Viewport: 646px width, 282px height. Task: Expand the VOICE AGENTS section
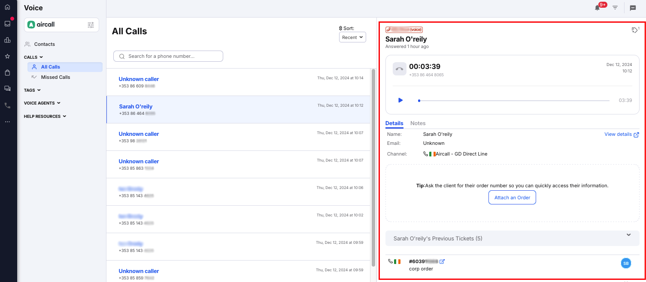(42, 103)
